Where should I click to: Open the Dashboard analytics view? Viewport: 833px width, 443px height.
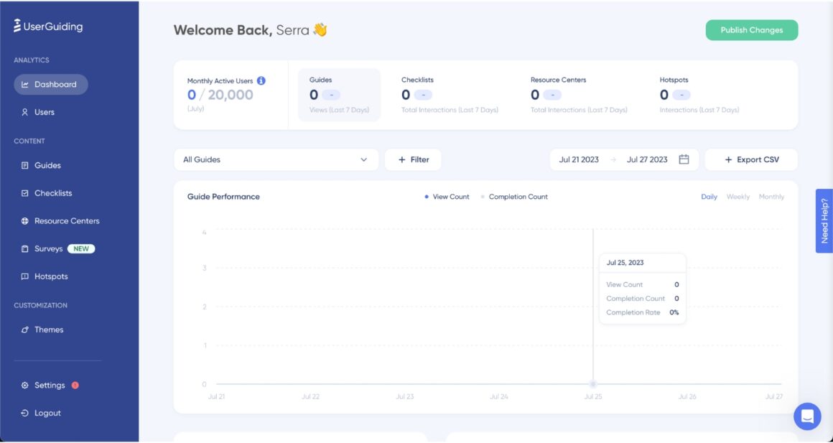50,84
